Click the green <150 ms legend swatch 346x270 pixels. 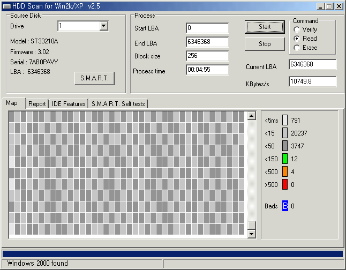(x=285, y=159)
